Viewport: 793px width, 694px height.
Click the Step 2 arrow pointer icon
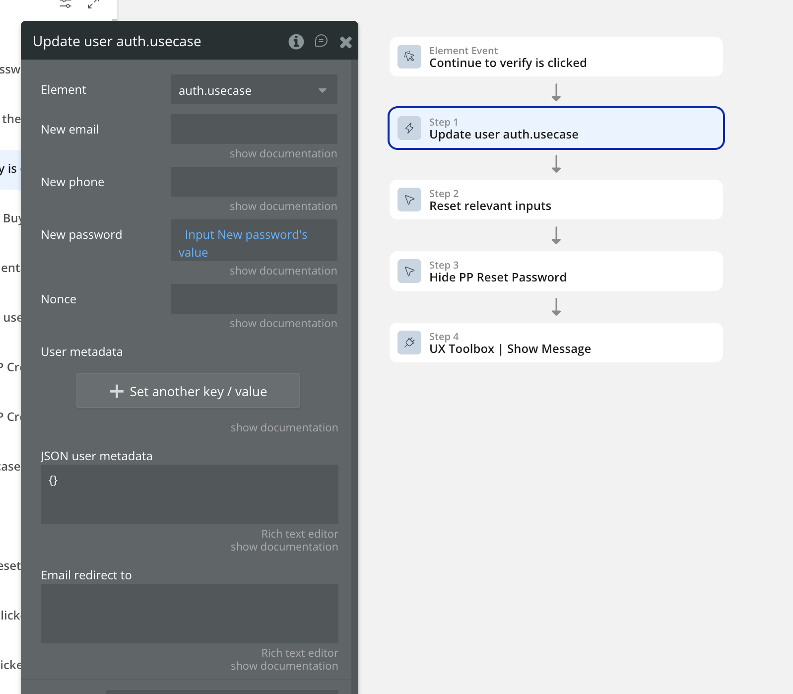point(409,200)
